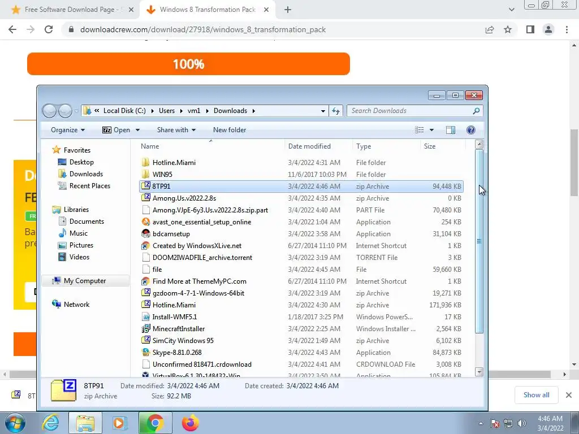The image size is (579, 434).
Task: Show hidden tray icons arrow
Action: coord(481,423)
